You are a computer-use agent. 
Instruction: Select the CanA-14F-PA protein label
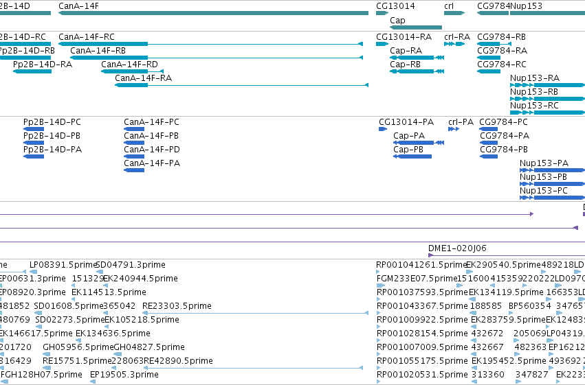tap(152, 163)
